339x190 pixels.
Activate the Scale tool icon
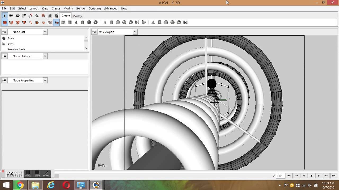[x=24, y=16]
